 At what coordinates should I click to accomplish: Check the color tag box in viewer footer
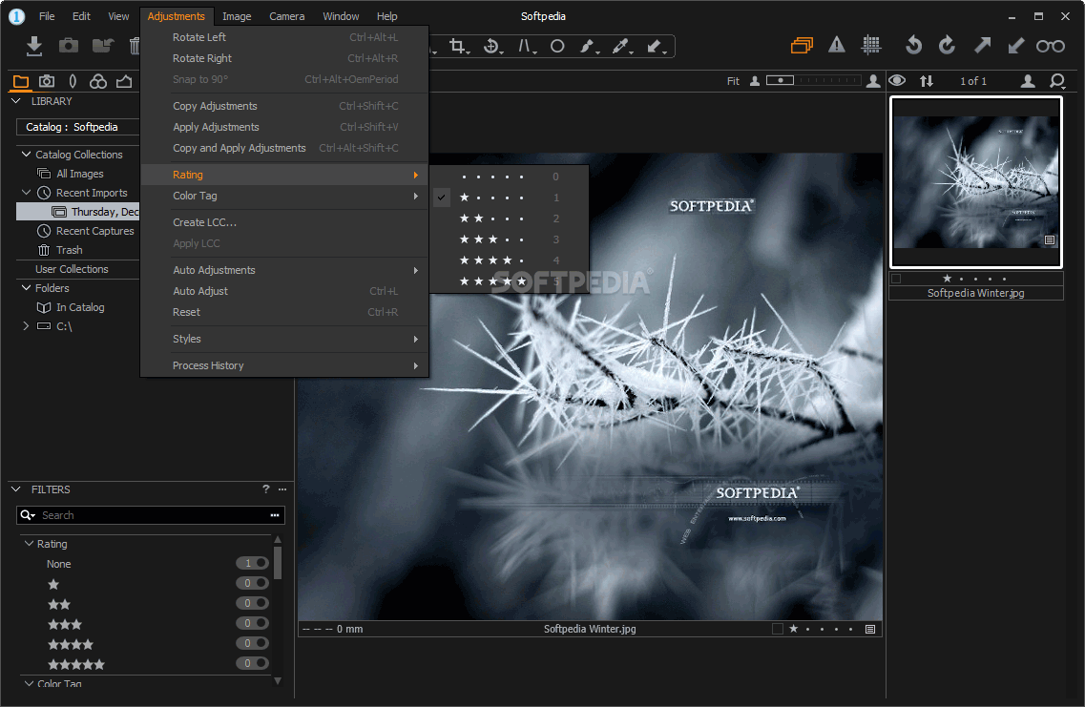point(778,629)
